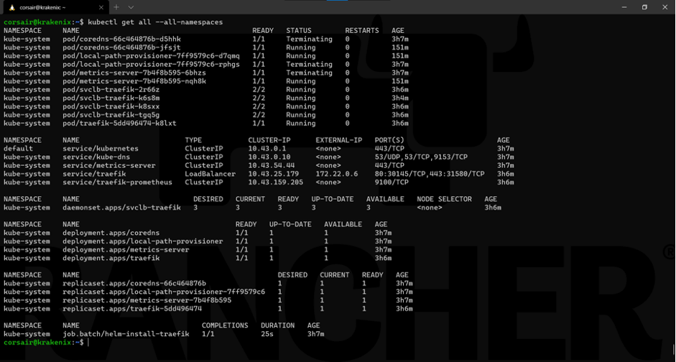676x362 pixels.
Task: Click pod/metrics-server-7b4f8b595-6bhzs
Action: 134,73
